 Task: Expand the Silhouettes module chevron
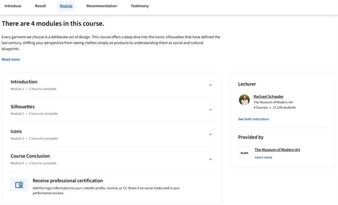click(210, 110)
